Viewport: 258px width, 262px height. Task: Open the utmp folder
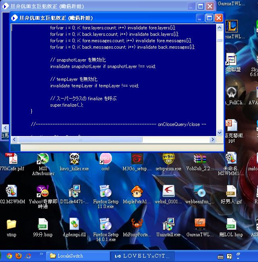click(x=11, y=224)
